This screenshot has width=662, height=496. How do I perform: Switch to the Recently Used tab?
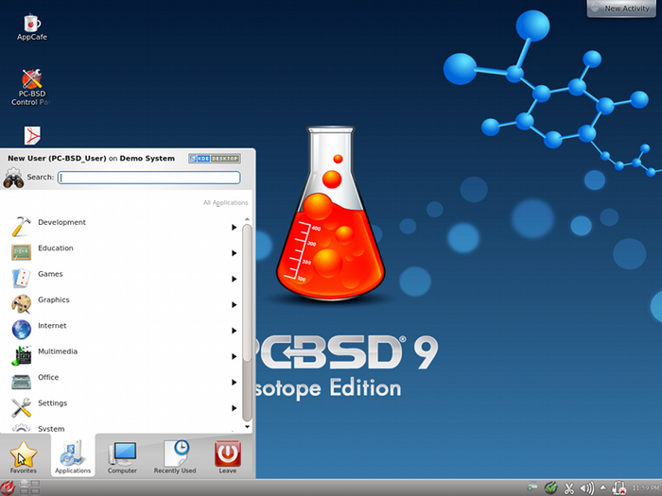tap(175, 456)
